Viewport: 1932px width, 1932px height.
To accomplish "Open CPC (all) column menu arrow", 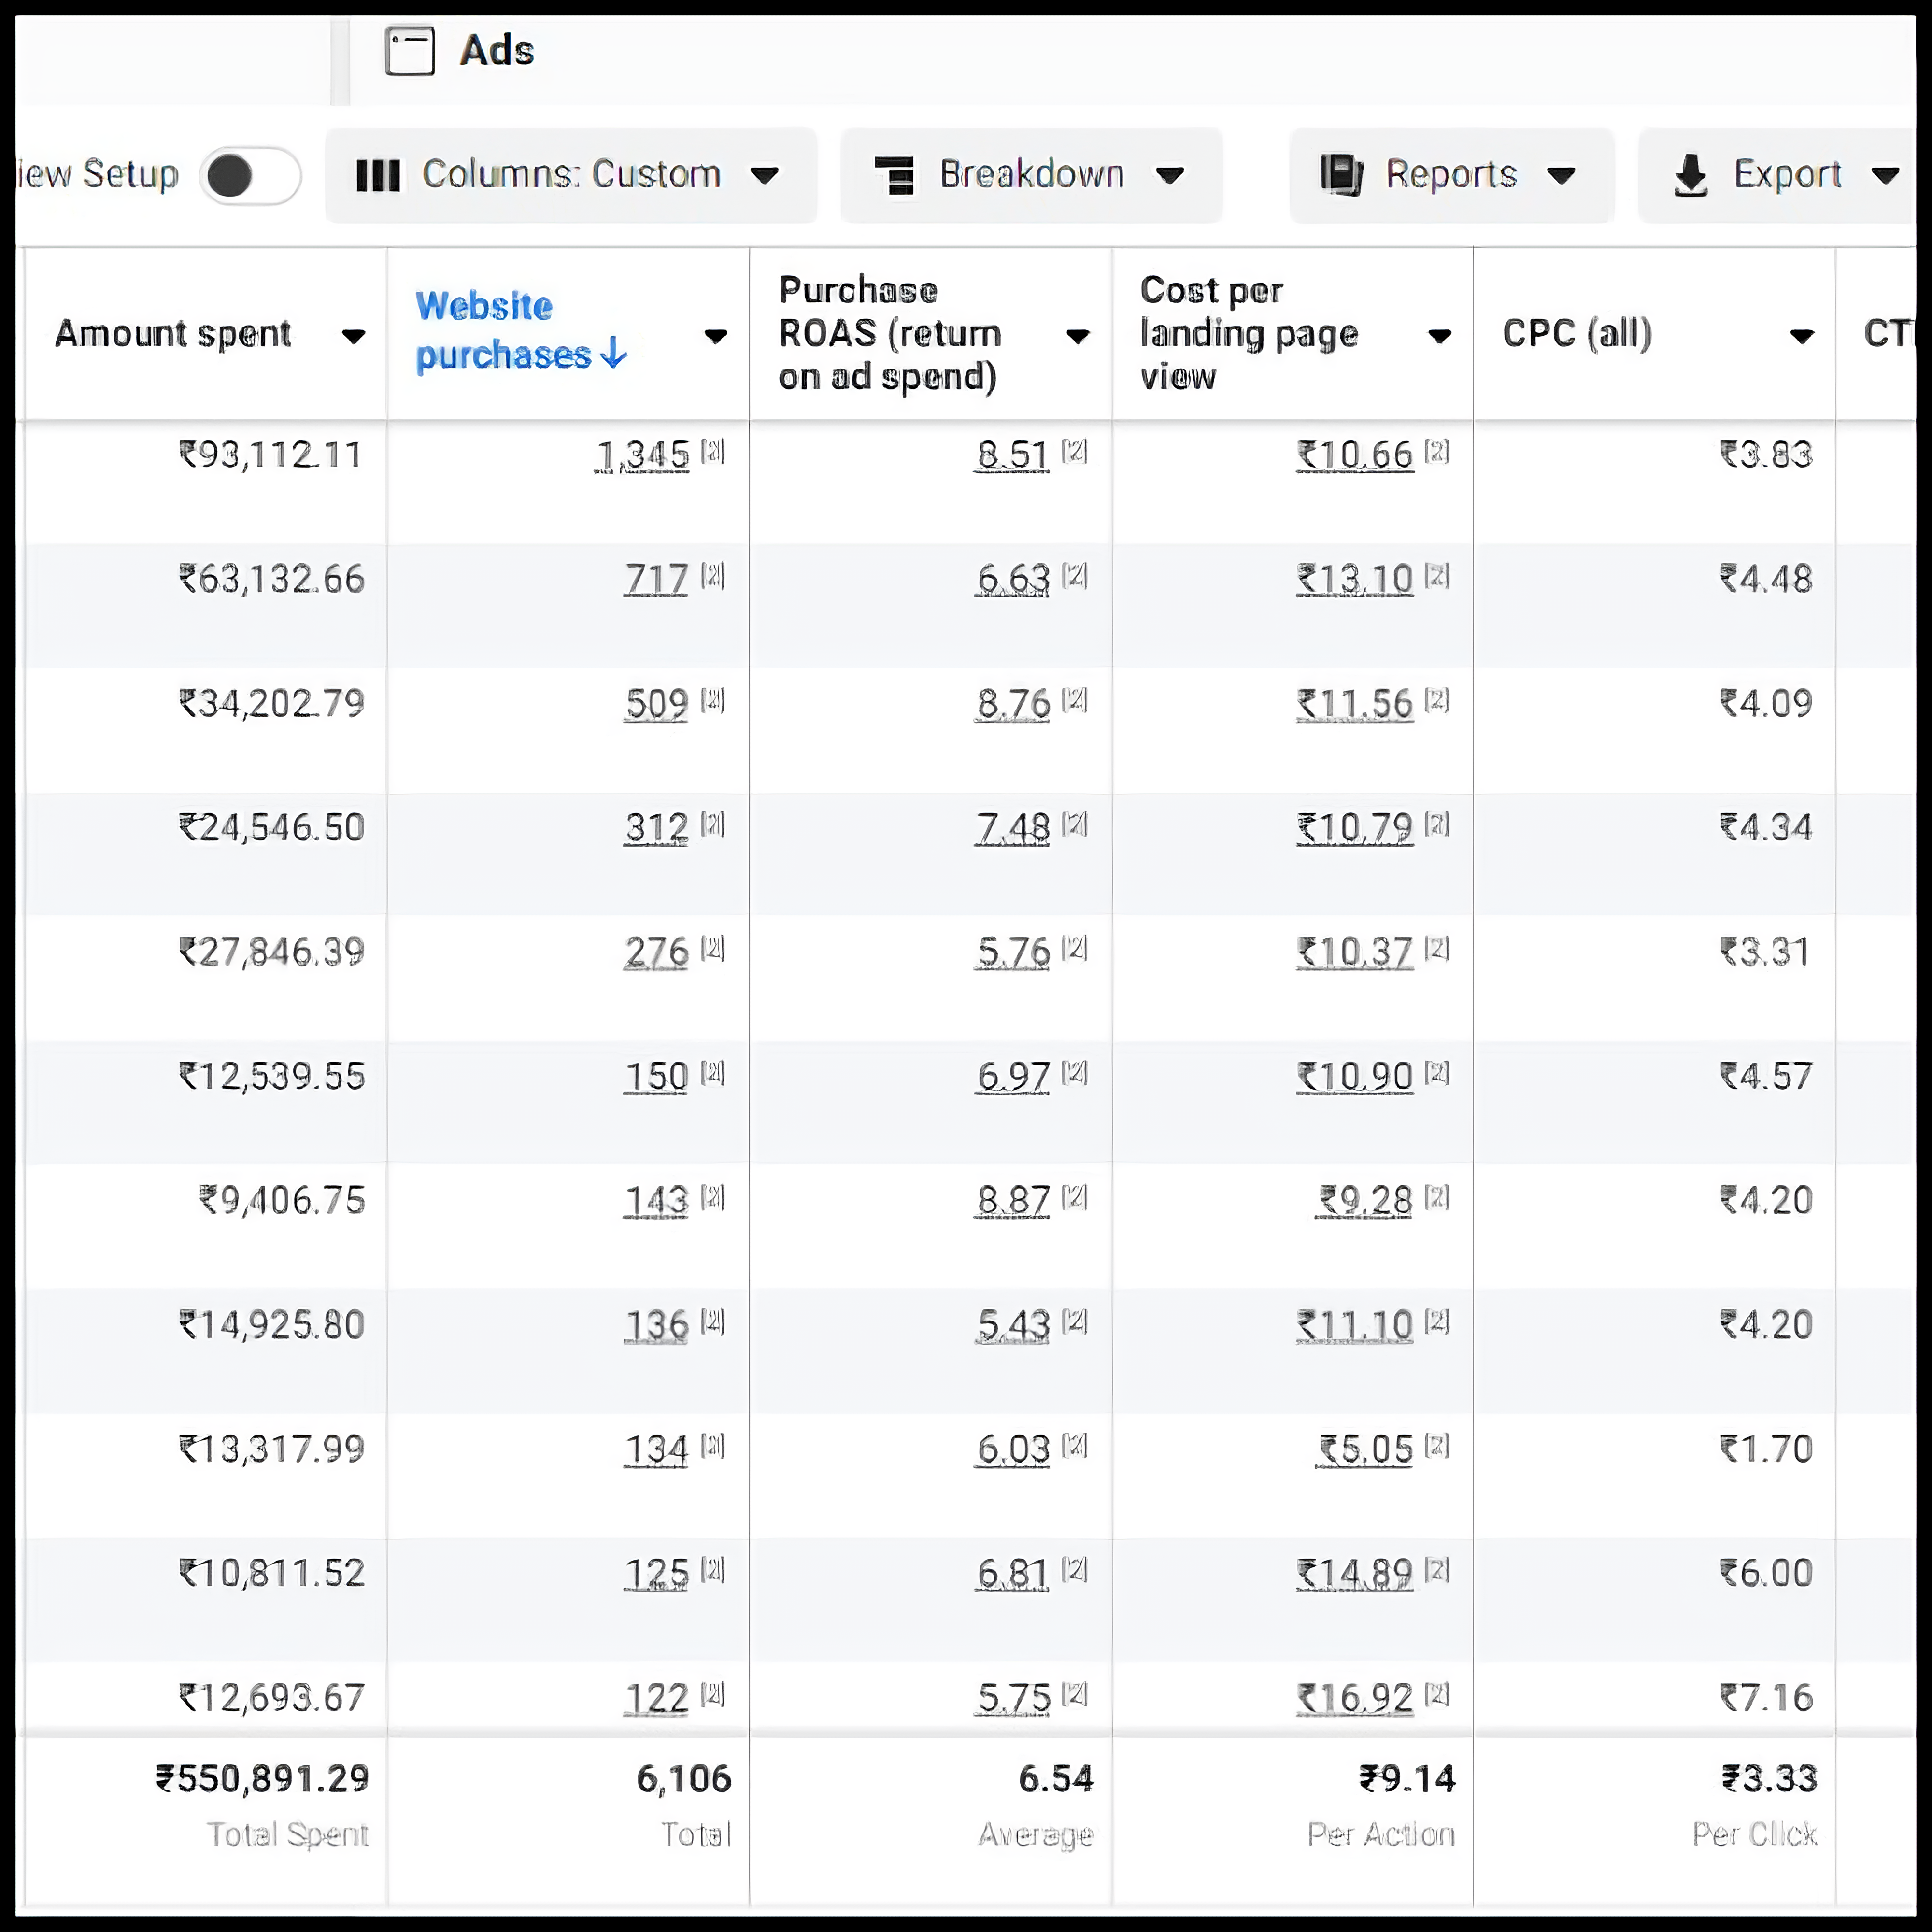I will [1801, 336].
